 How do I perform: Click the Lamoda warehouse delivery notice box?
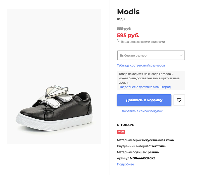pyautogui.click(x=151, y=80)
